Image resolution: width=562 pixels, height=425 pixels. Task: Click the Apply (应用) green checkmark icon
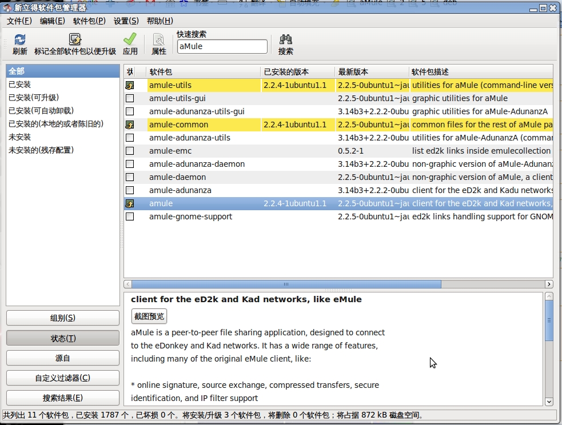tap(130, 39)
